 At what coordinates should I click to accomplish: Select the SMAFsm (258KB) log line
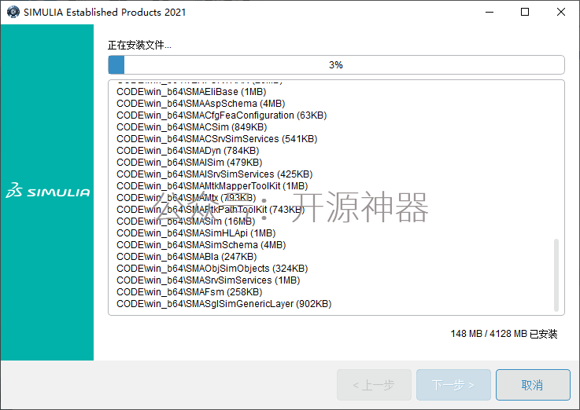(x=190, y=292)
